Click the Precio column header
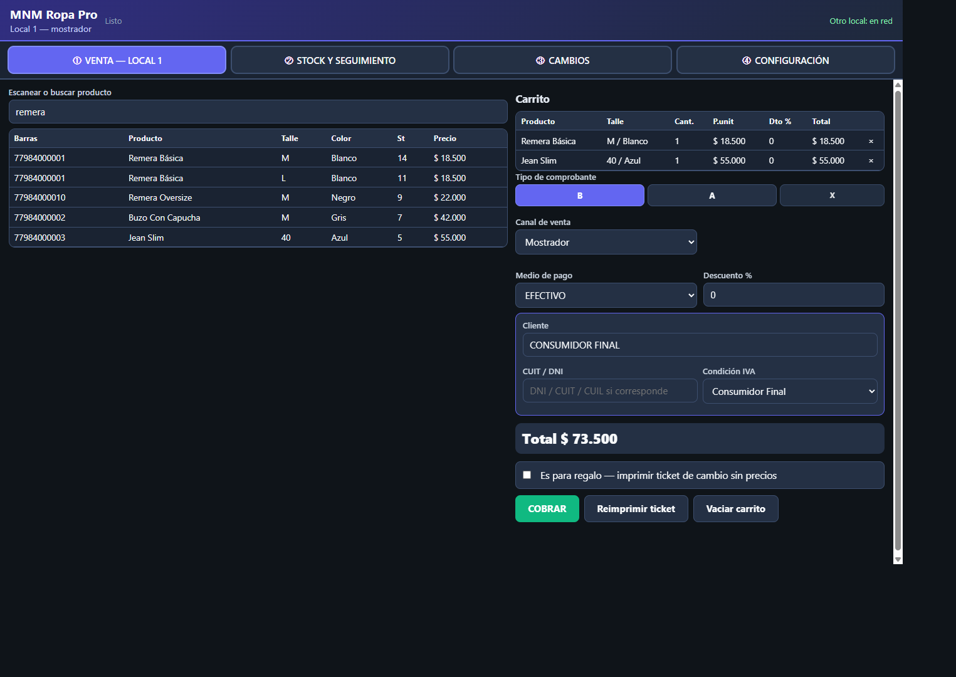Viewport: 956px width, 677px height. click(x=445, y=139)
